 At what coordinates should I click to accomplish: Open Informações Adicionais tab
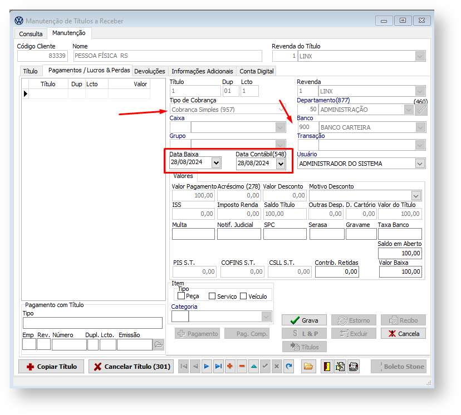(202, 71)
